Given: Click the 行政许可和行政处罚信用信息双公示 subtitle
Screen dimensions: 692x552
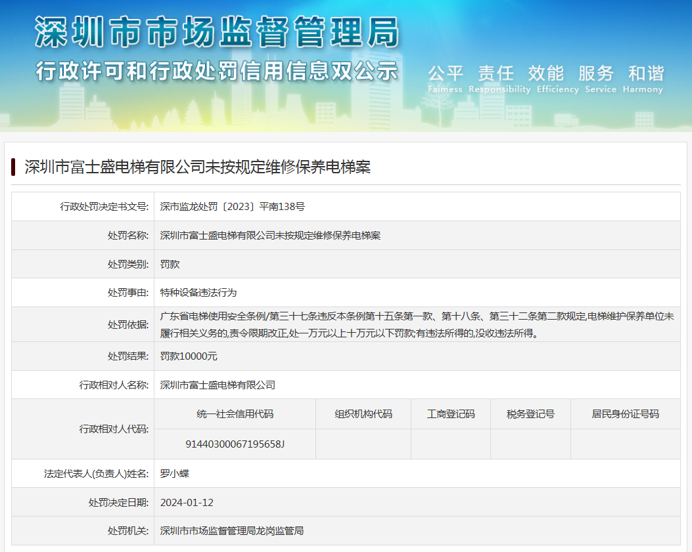Looking at the screenshot, I should pos(217,70).
